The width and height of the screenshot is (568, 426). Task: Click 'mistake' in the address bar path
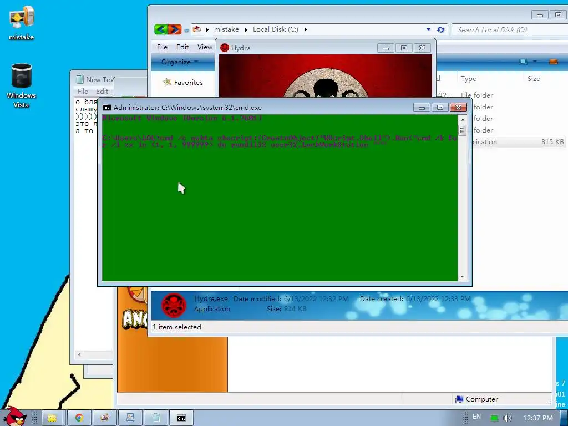[226, 29]
